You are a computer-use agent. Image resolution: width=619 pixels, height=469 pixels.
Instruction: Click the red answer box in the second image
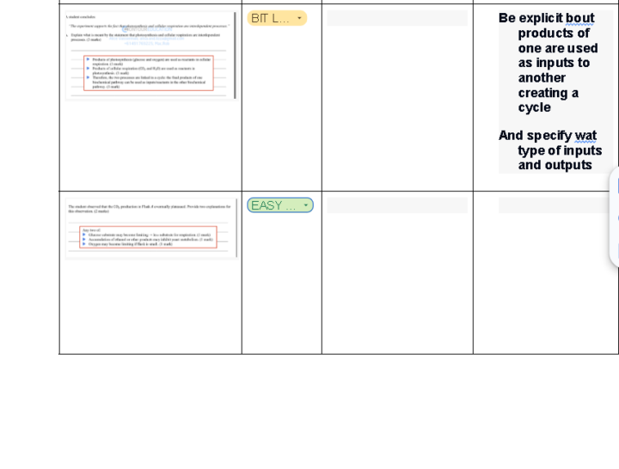[148, 237]
